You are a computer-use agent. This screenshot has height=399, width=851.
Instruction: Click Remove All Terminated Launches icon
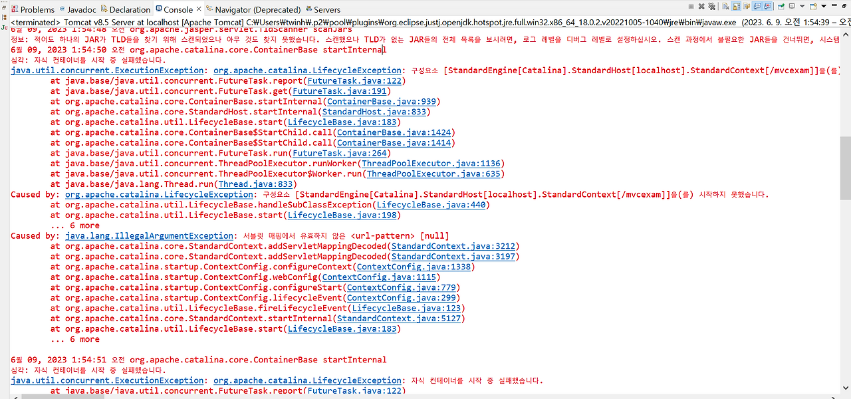[x=713, y=5]
